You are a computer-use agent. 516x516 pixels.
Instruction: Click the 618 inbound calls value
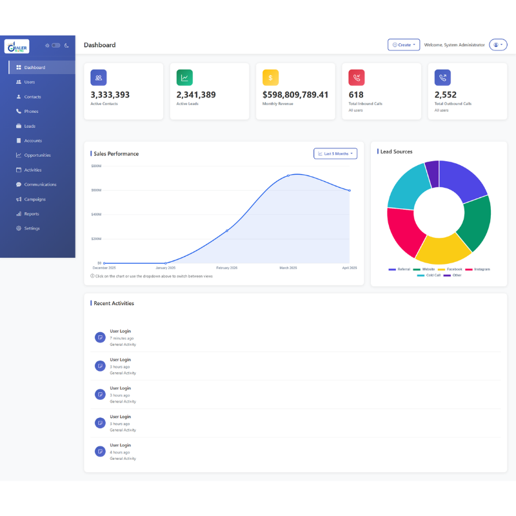356,95
